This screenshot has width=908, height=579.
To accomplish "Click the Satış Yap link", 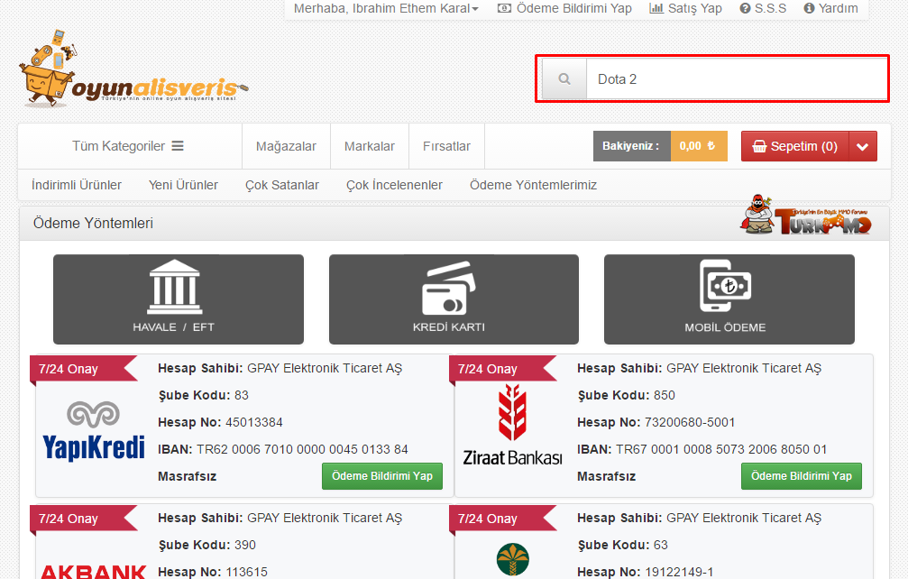I will pyautogui.click(x=685, y=9).
